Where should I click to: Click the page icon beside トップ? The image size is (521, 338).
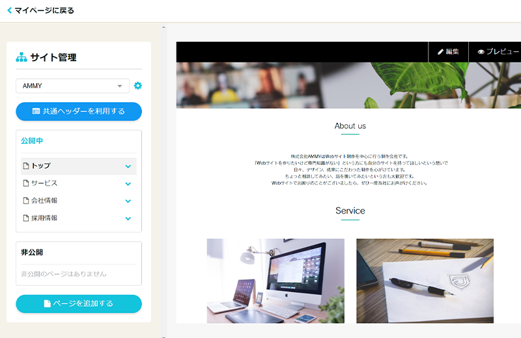26,166
